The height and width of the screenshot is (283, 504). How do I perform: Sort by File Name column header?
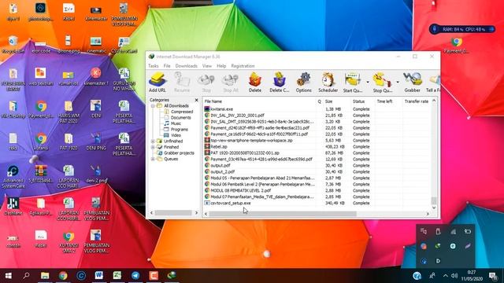pos(259,101)
